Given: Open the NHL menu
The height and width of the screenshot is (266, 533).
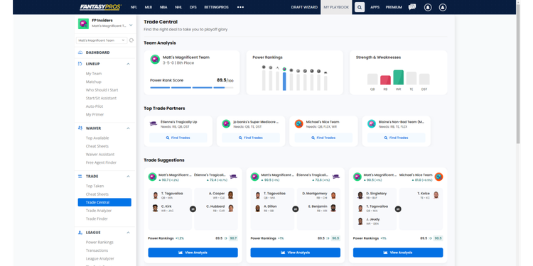Looking at the screenshot, I should (x=178, y=7).
